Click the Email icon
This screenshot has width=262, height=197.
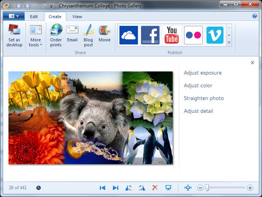72,33
